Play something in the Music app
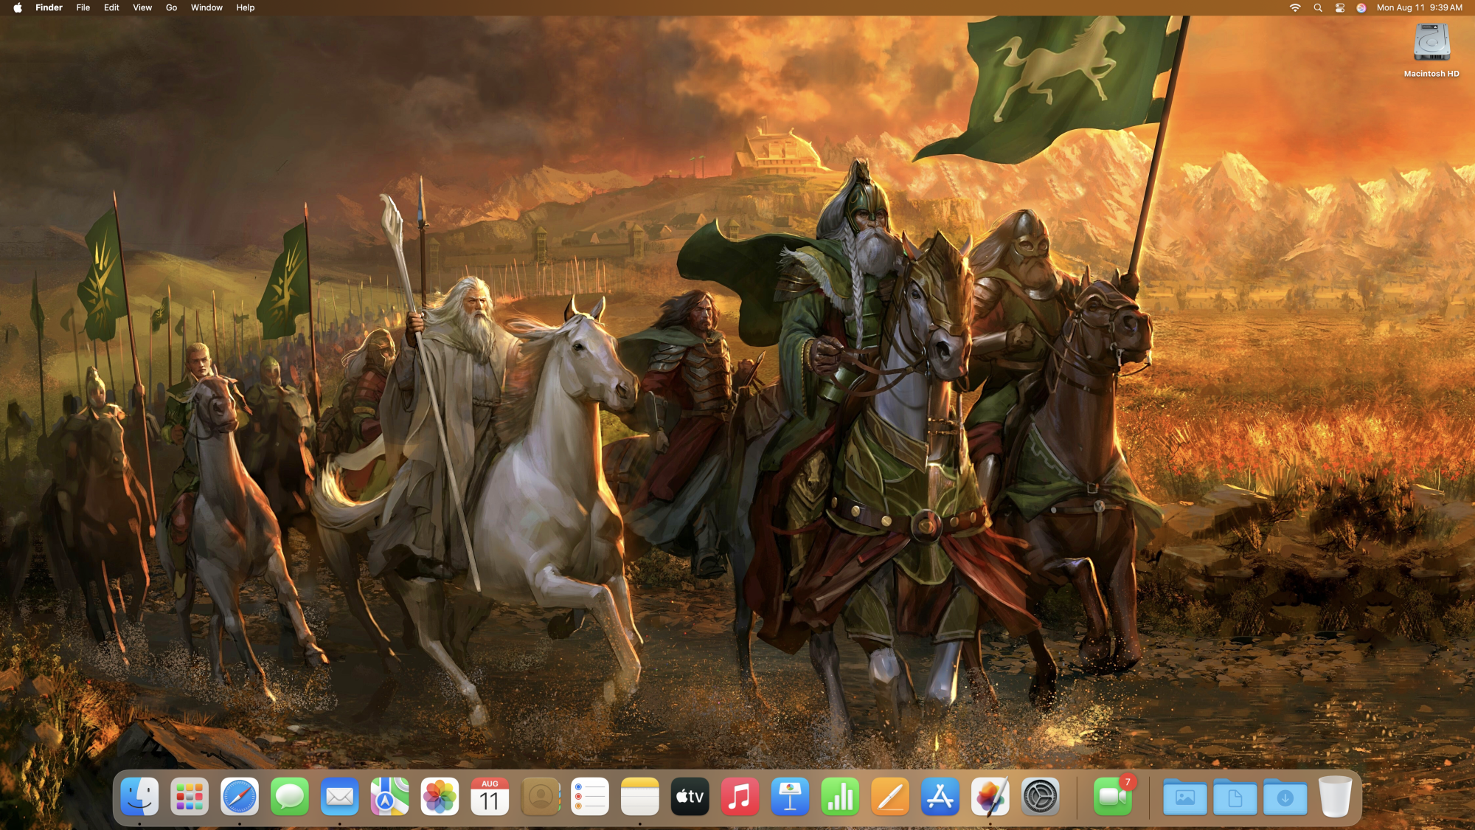 pyautogui.click(x=740, y=796)
